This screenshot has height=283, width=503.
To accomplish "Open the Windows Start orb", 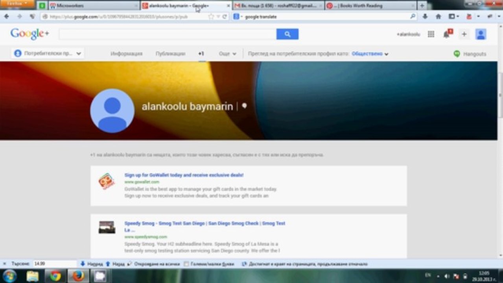I will pos(9,276).
